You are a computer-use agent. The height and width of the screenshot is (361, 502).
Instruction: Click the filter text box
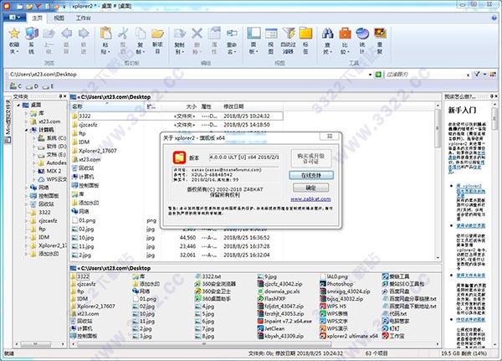click(x=424, y=75)
